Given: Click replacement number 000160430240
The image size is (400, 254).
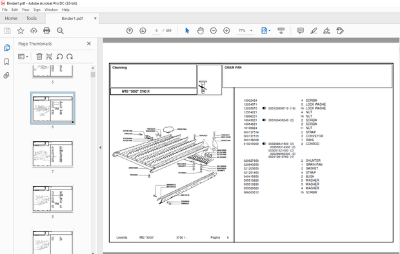Looking at the screenshot, I should [278, 120].
